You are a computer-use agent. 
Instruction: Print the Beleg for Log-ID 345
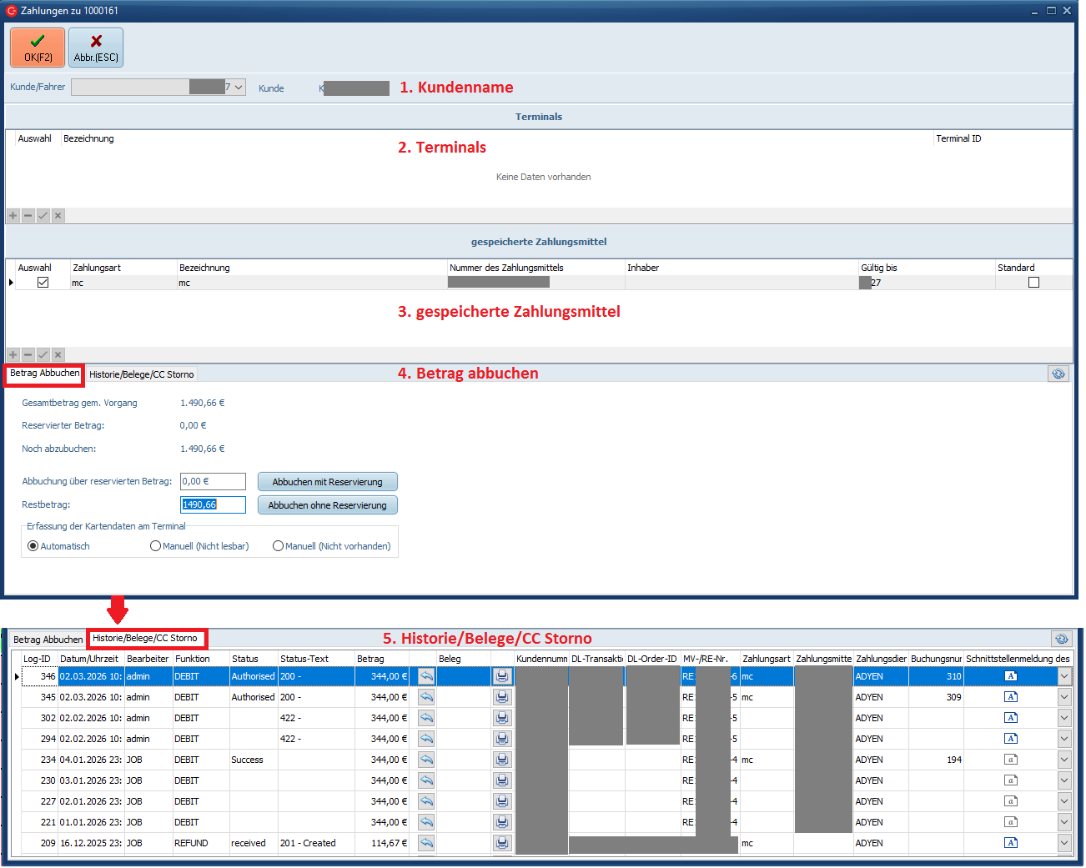point(502,697)
